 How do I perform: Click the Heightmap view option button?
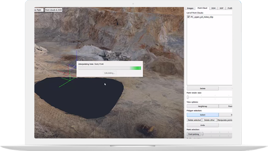click(203, 106)
